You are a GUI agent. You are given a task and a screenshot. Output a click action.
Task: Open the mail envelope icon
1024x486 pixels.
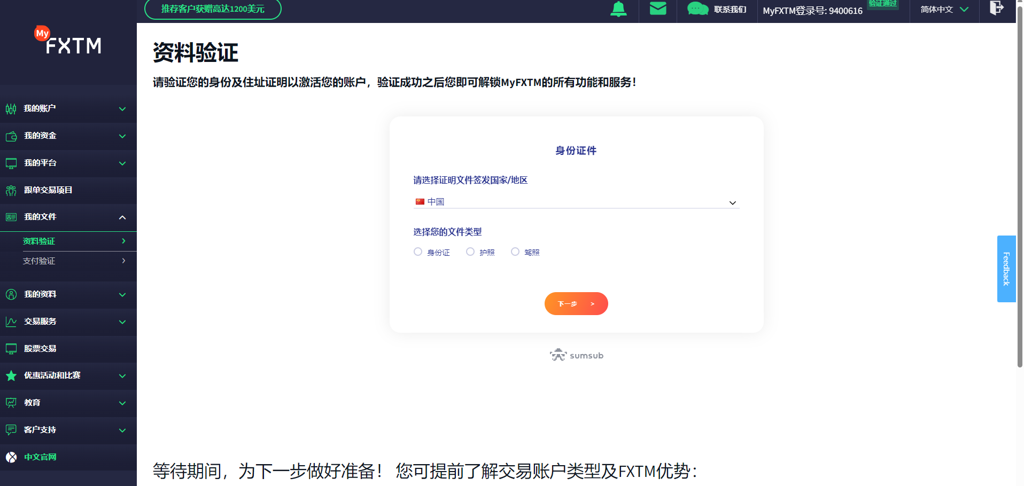(x=658, y=9)
